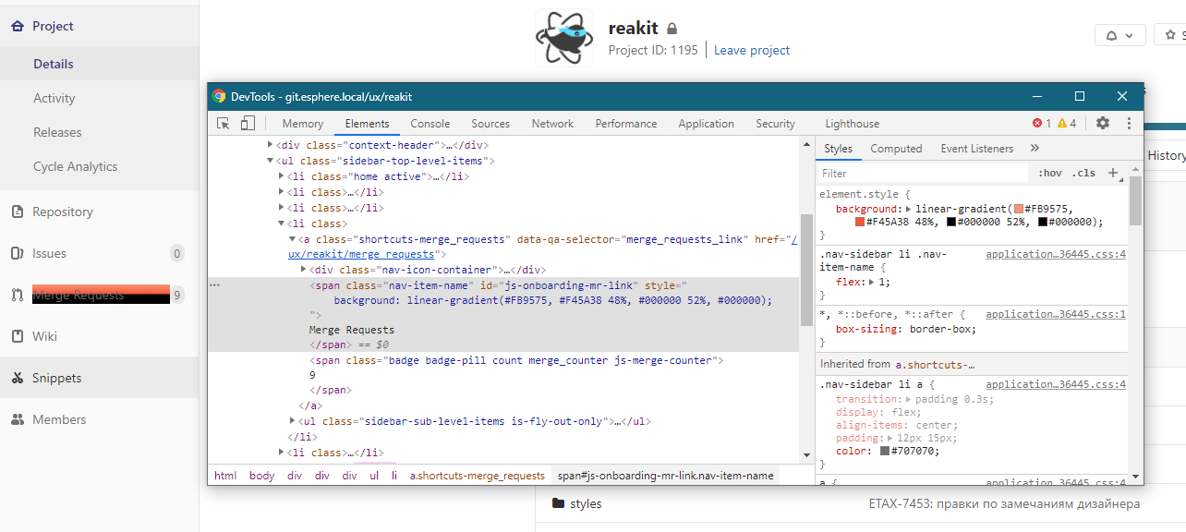This screenshot has height=532, width=1186.
Task: Open the Event Listeners tab
Action: click(977, 149)
